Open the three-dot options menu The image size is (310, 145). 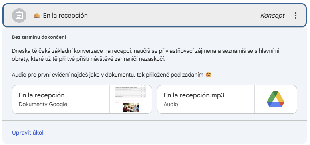295,16
